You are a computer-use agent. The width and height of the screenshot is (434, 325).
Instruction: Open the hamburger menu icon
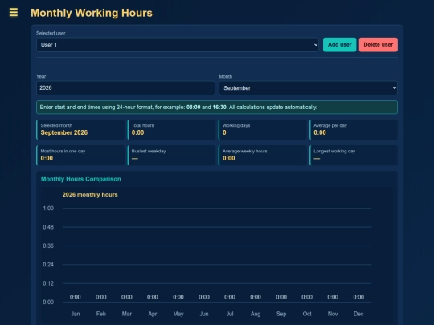14,12
